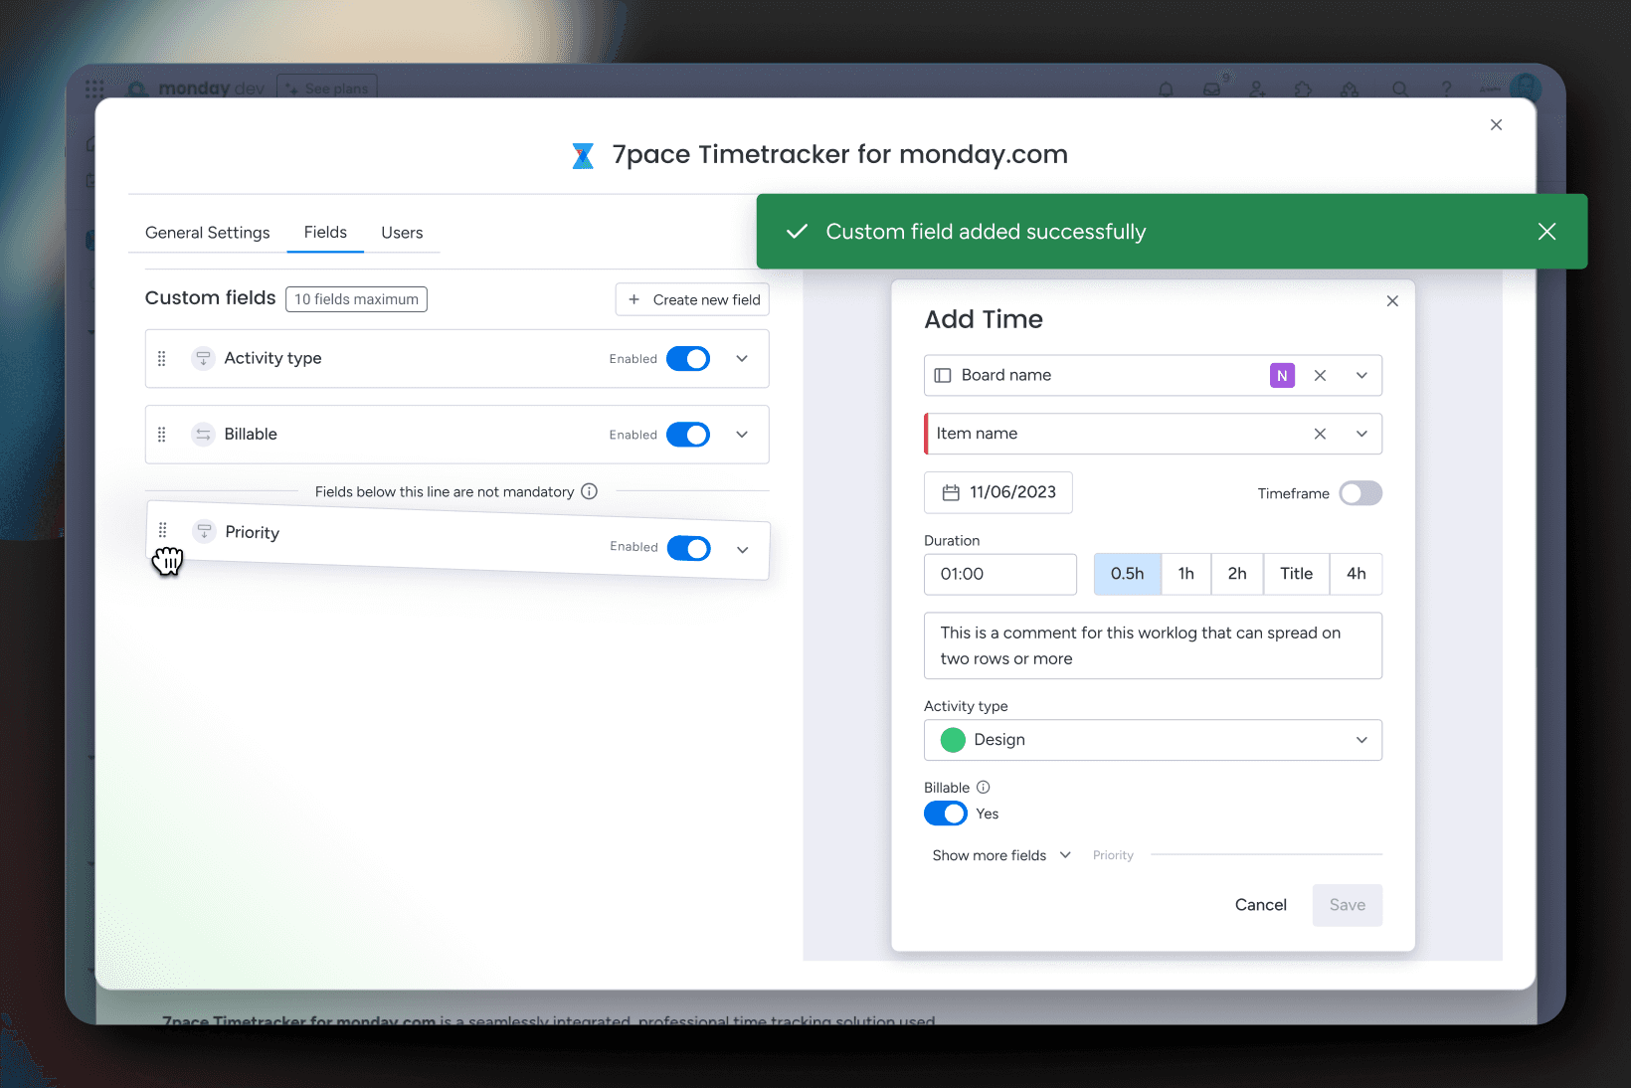The width and height of the screenshot is (1631, 1088).
Task: Click the Item name field
Action: pyautogui.click(x=1153, y=434)
